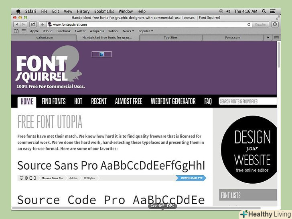Click the webfont globe icon under Source Sans Pro

coord(26,178)
